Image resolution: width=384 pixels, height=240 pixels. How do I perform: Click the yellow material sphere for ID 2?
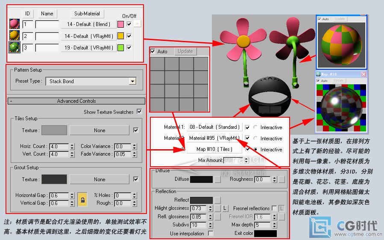tap(15, 35)
